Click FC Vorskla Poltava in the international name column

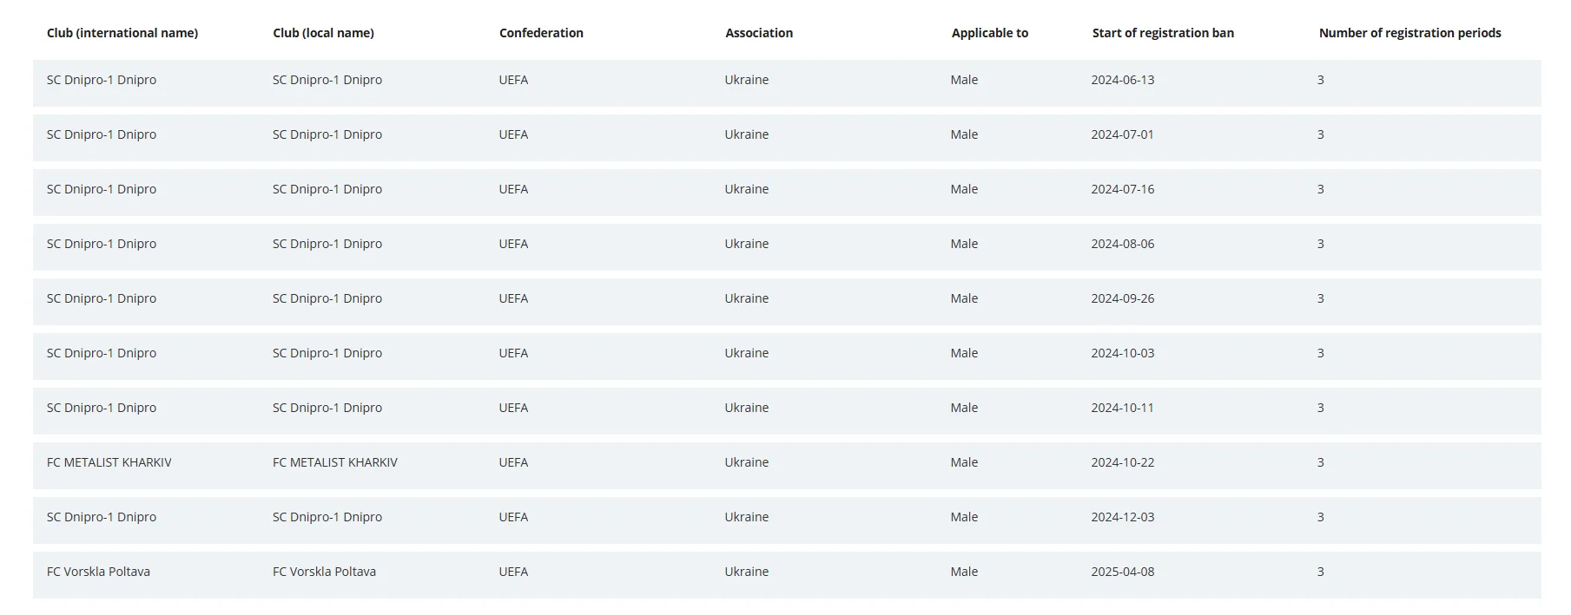[x=98, y=572]
